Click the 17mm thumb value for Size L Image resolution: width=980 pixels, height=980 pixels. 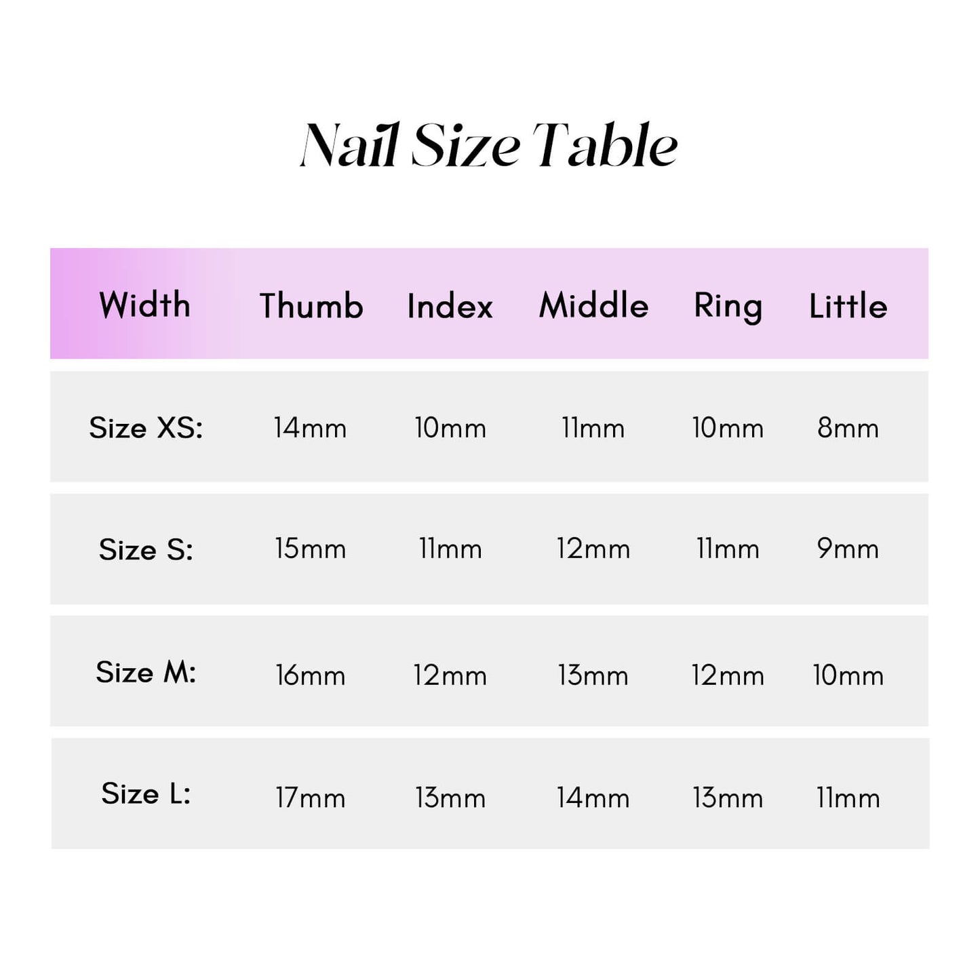tap(310, 798)
